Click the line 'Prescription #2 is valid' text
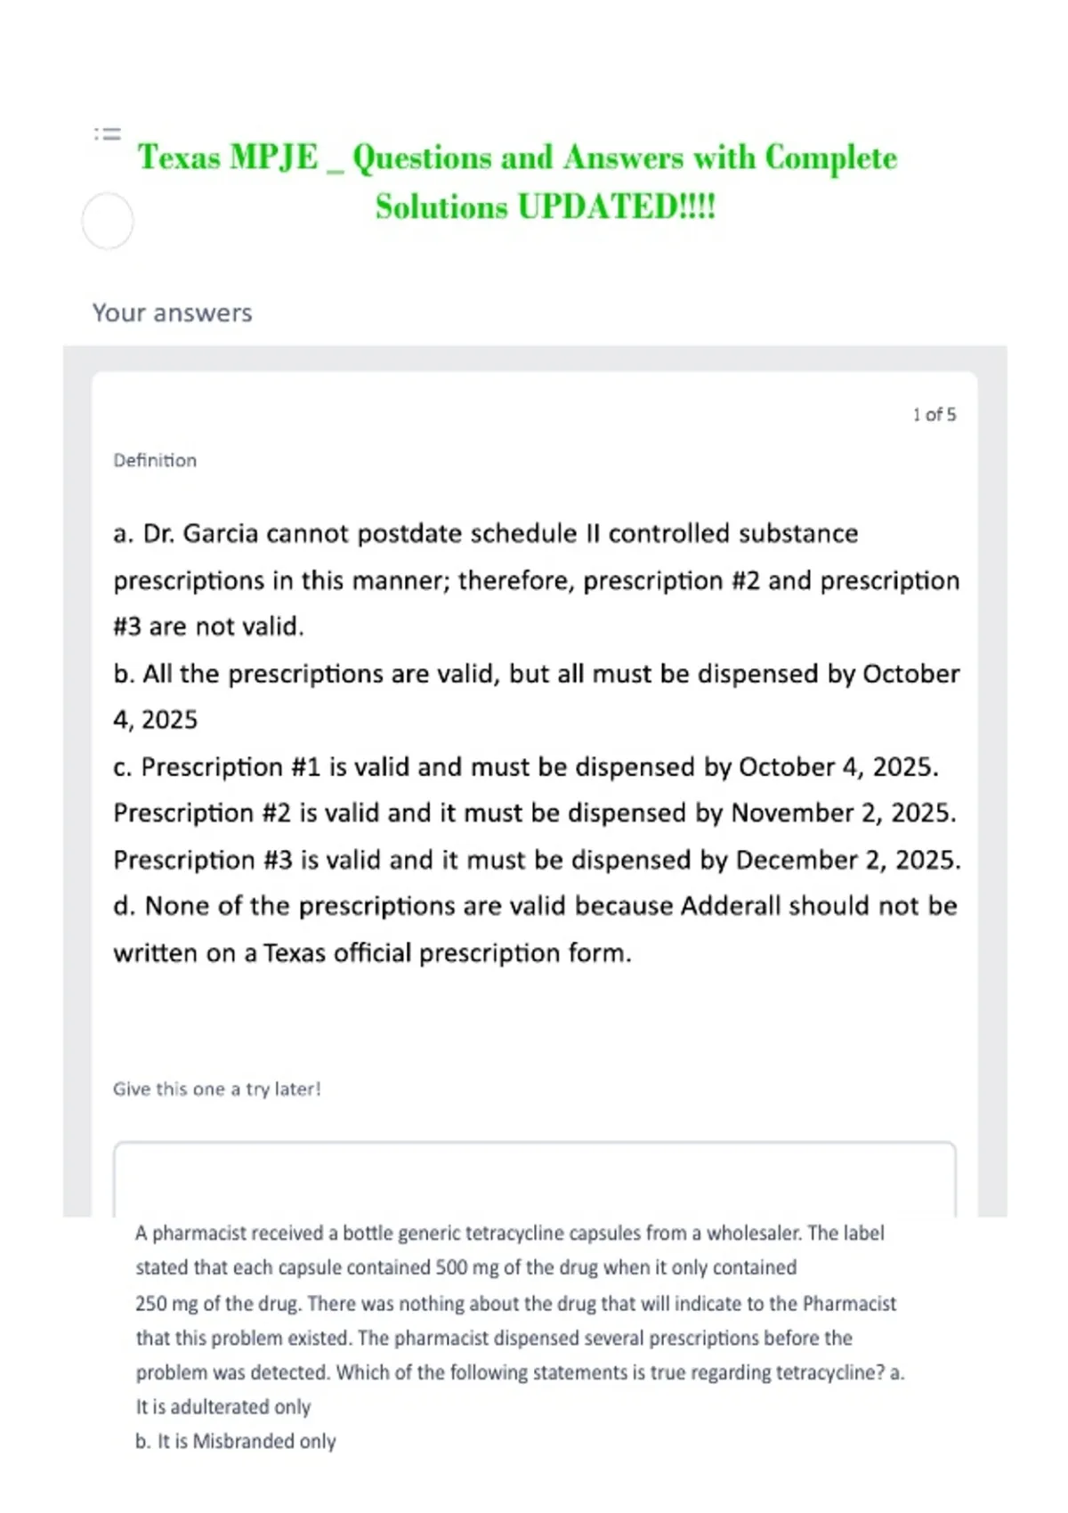1068x1513 pixels. (535, 813)
